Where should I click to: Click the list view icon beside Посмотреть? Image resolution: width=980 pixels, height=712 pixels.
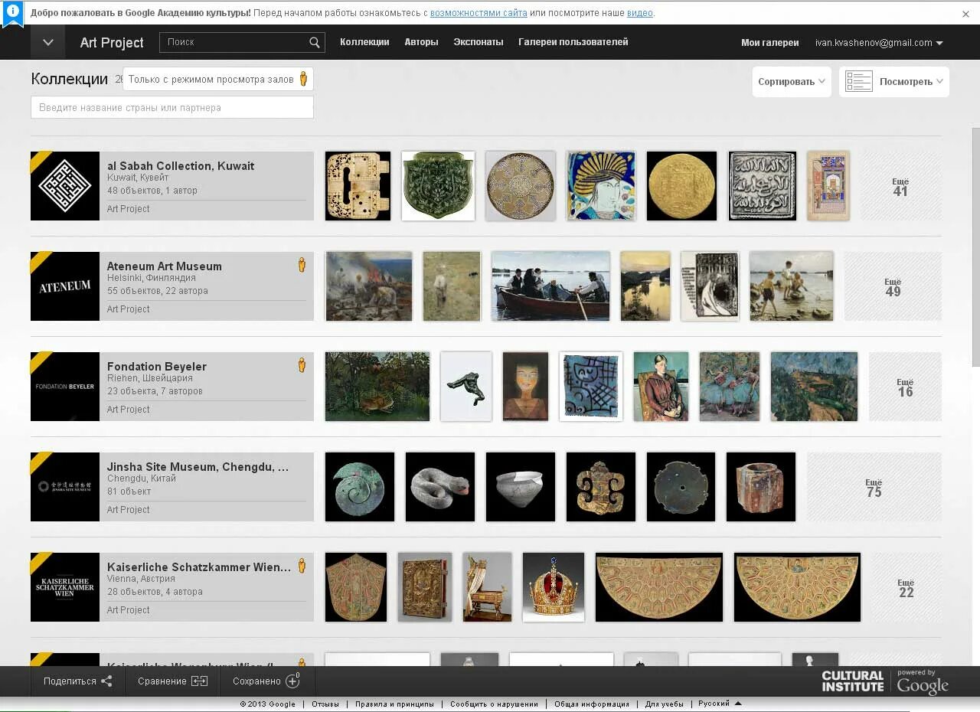click(x=859, y=82)
